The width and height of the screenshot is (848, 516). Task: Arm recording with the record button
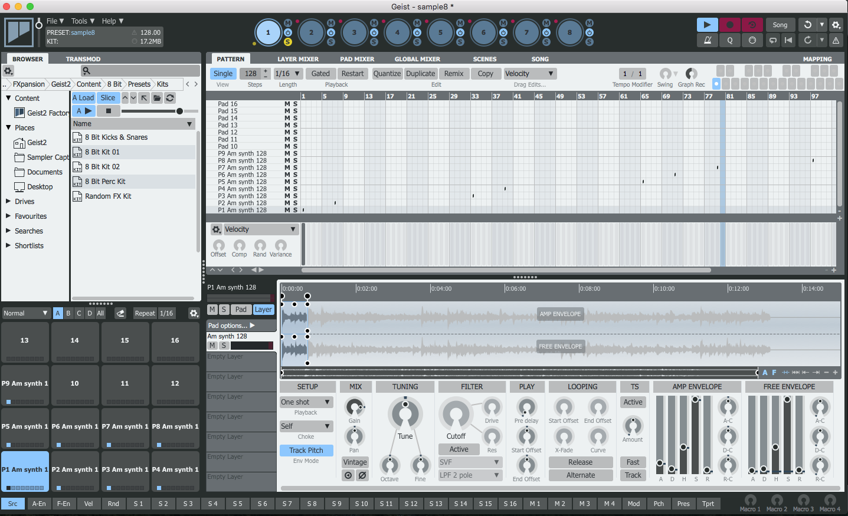tap(729, 25)
